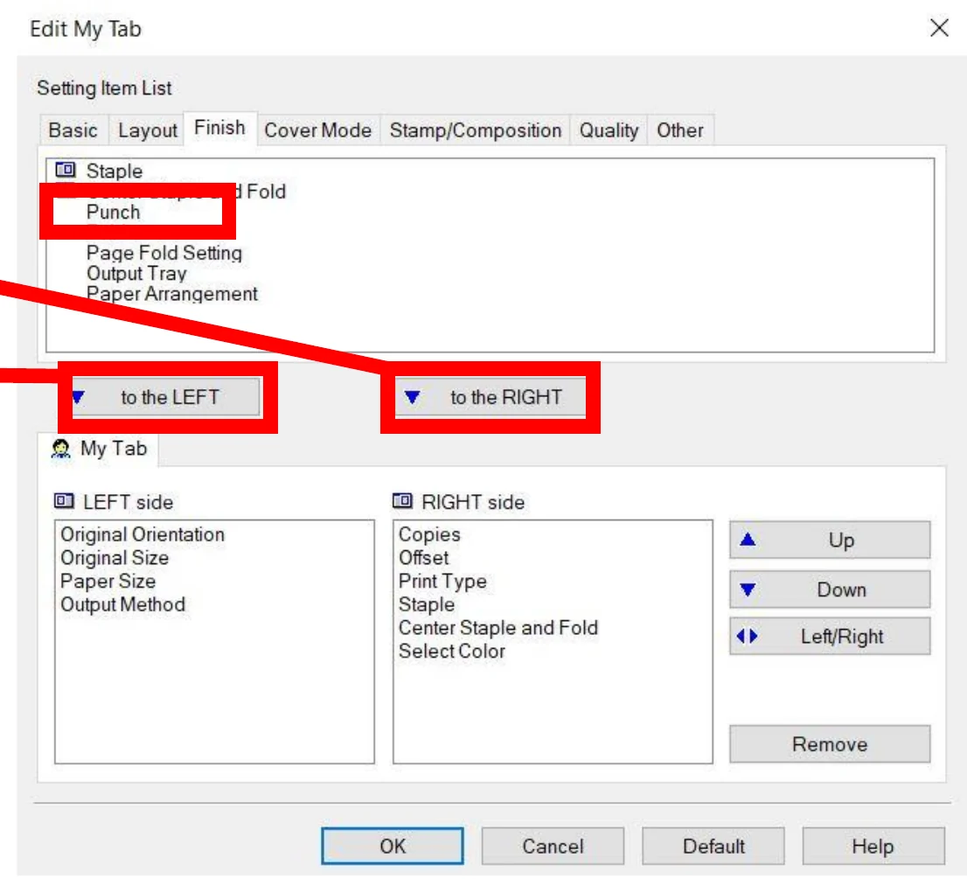
Task: Open the Quality tab
Action: point(609,130)
